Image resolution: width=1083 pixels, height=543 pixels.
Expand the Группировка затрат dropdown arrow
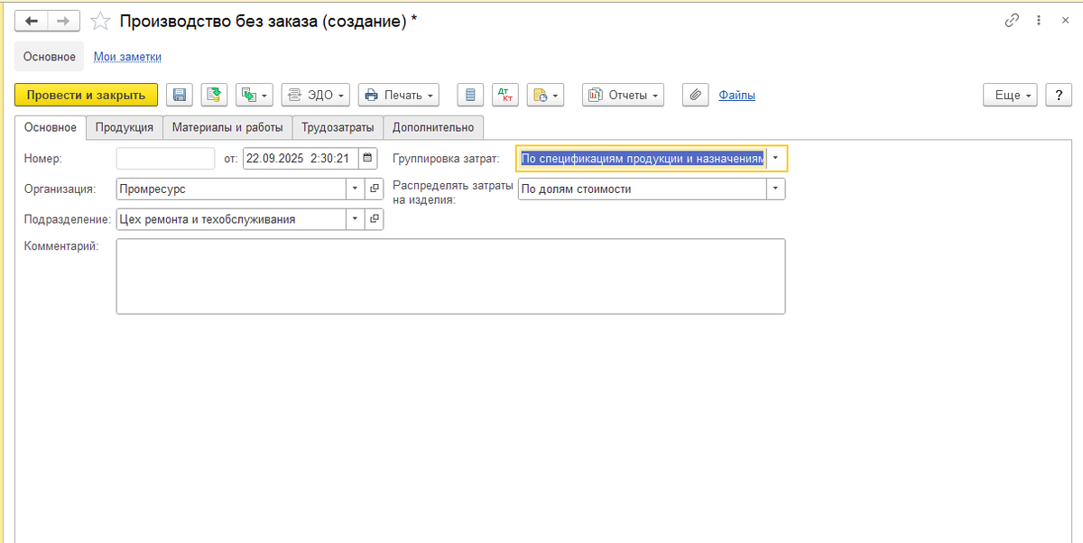tap(776, 159)
